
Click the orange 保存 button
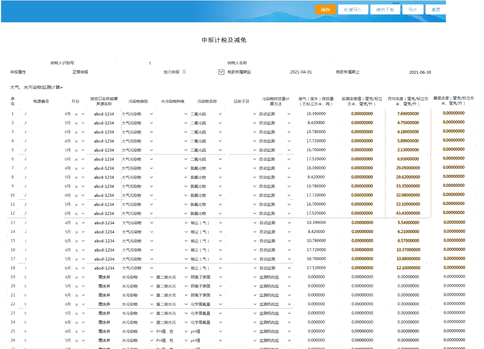325,9
